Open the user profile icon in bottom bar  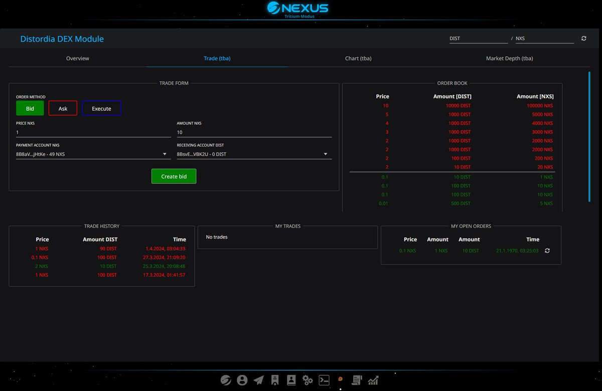pyautogui.click(x=242, y=380)
